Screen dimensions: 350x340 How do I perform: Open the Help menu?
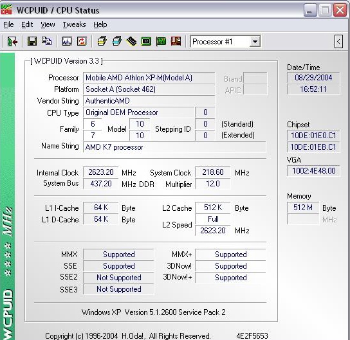tap(100, 24)
